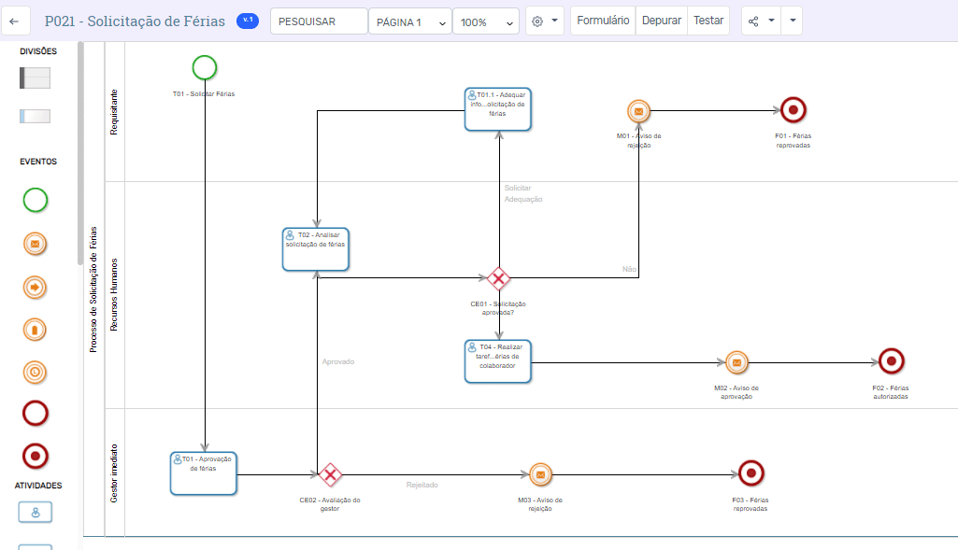958x550 pixels.
Task: Expand the gear settings dropdown
Action: (544, 21)
